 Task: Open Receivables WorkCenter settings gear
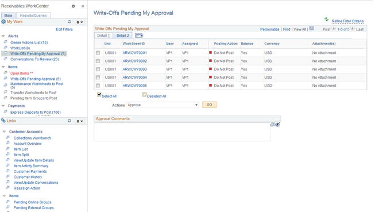coord(73,6)
